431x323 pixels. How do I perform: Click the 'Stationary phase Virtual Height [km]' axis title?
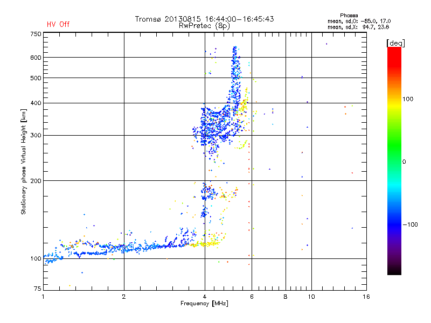[x=24, y=161]
